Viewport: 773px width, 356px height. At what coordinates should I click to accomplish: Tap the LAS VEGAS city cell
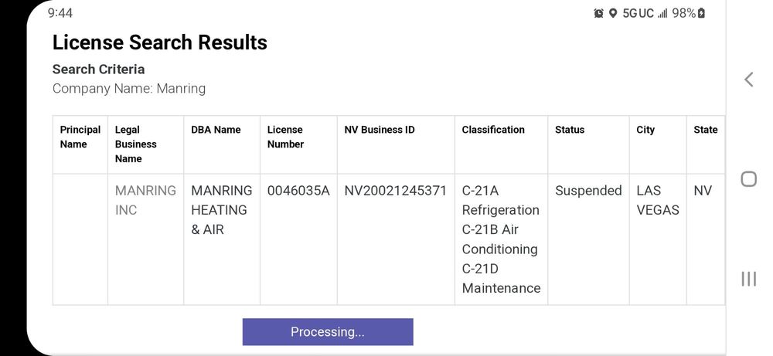(658, 200)
